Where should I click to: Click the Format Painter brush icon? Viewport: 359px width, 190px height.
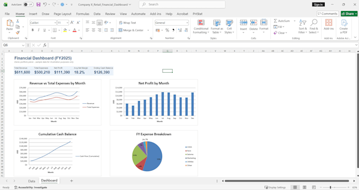point(17,33)
